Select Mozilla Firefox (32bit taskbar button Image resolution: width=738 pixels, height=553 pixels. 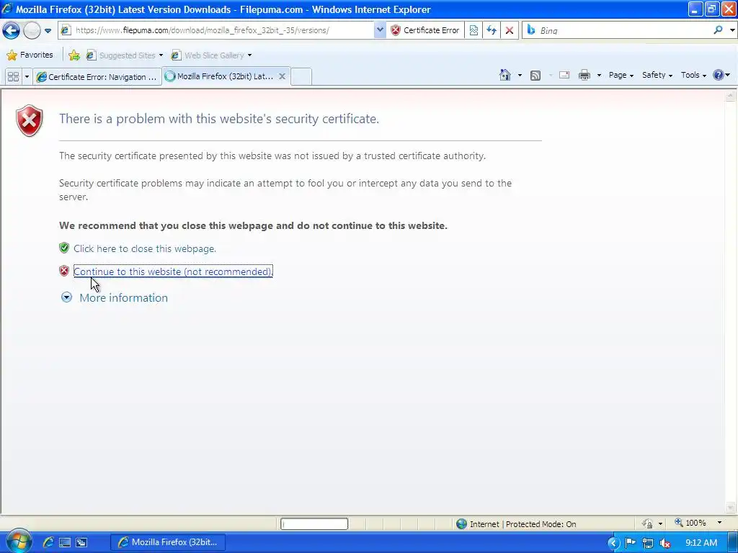(x=167, y=542)
